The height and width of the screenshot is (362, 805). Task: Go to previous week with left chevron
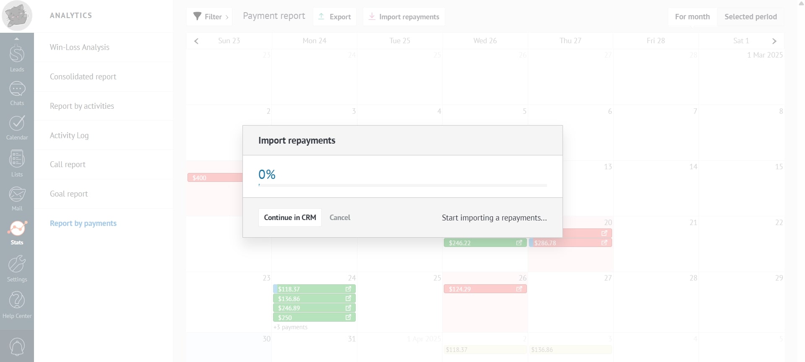tap(196, 41)
